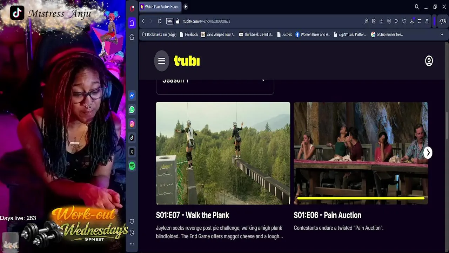Click the address bar URL tubitv.com
The width and height of the screenshot is (449, 253).
tap(207, 21)
